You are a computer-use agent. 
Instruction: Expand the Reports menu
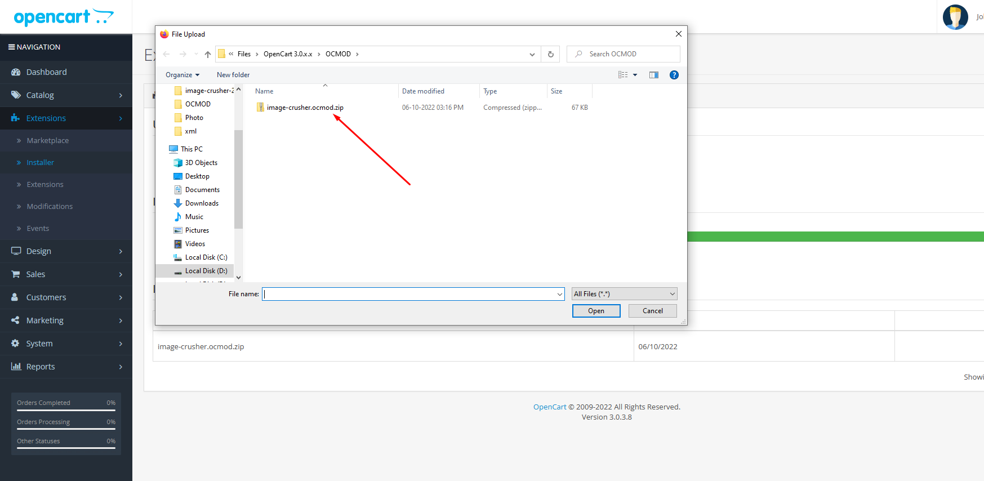point(66,367)
